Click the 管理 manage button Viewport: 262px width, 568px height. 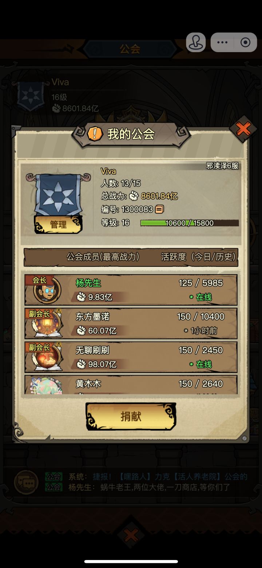tap(58, 225)
